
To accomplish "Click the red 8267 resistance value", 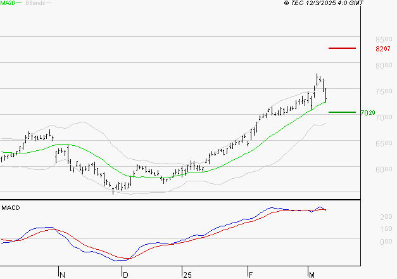I will pyautogui.click(x=383, y=48).
